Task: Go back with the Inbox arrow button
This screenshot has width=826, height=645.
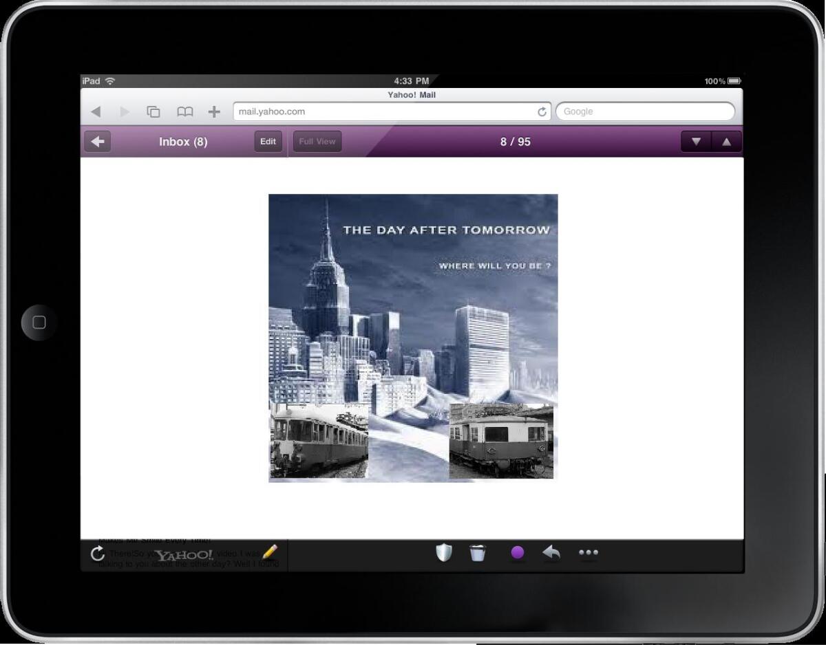Action: pyautogui.click(x=98, y=142)
